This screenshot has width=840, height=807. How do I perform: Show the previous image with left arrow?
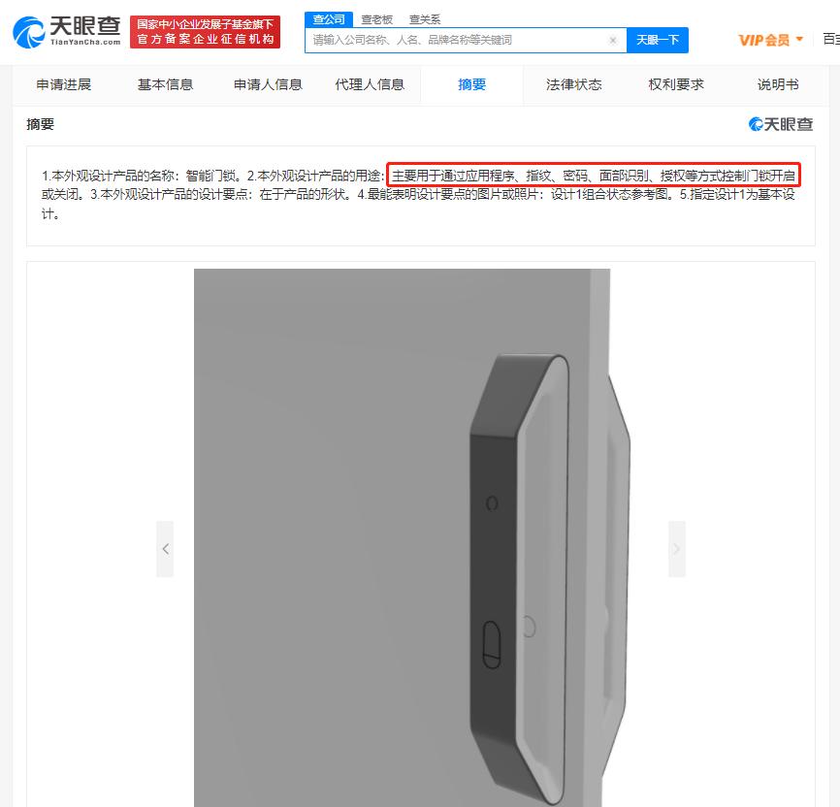165,549
